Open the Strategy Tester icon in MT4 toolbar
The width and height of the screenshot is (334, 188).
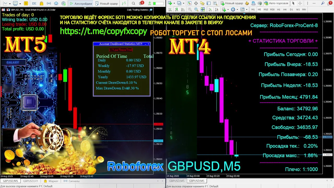tap(215, 3)
